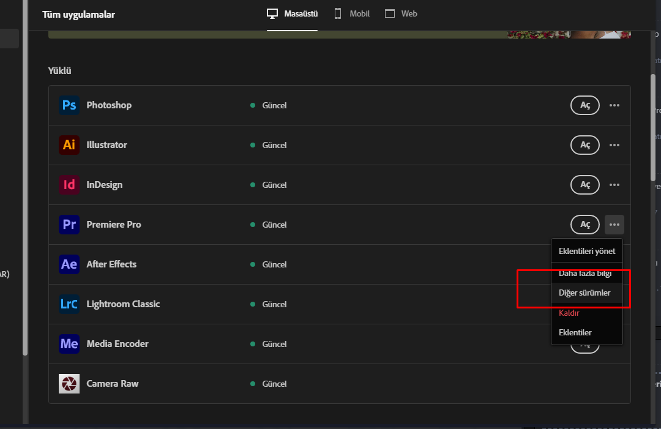Open the three-dot menu for InDesign
The width and height of the screenshot is (661, 429).
614,185
